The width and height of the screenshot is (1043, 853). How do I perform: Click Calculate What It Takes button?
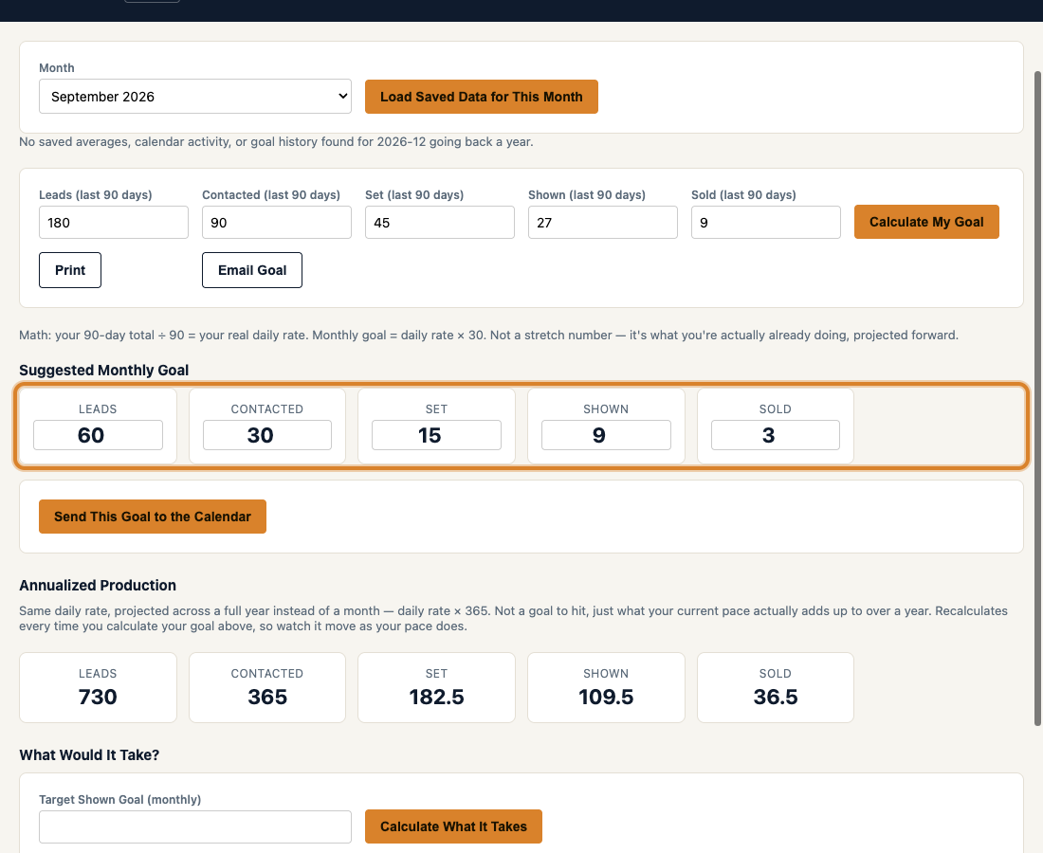tap(453, 826)
